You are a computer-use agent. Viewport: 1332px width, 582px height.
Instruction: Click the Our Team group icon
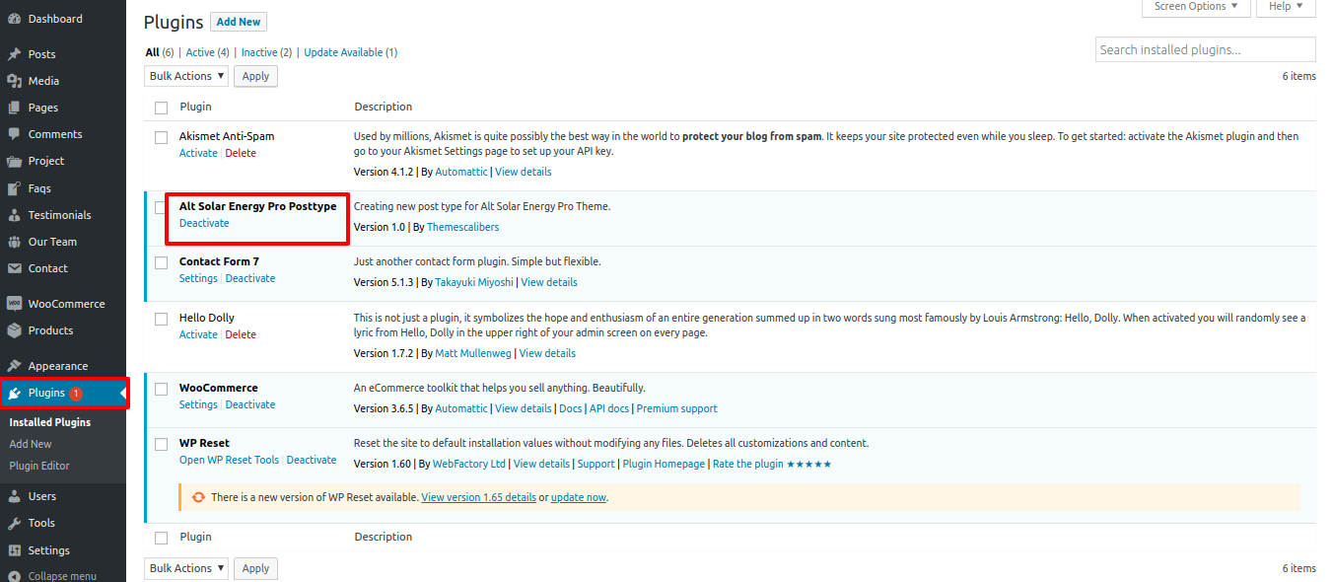14,242
